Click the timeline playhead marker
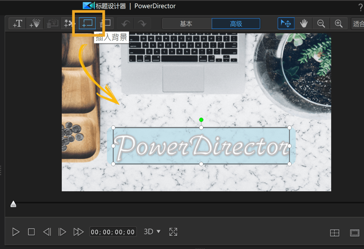The width and height of the screenshot is (364, 249). pos(14,204)
